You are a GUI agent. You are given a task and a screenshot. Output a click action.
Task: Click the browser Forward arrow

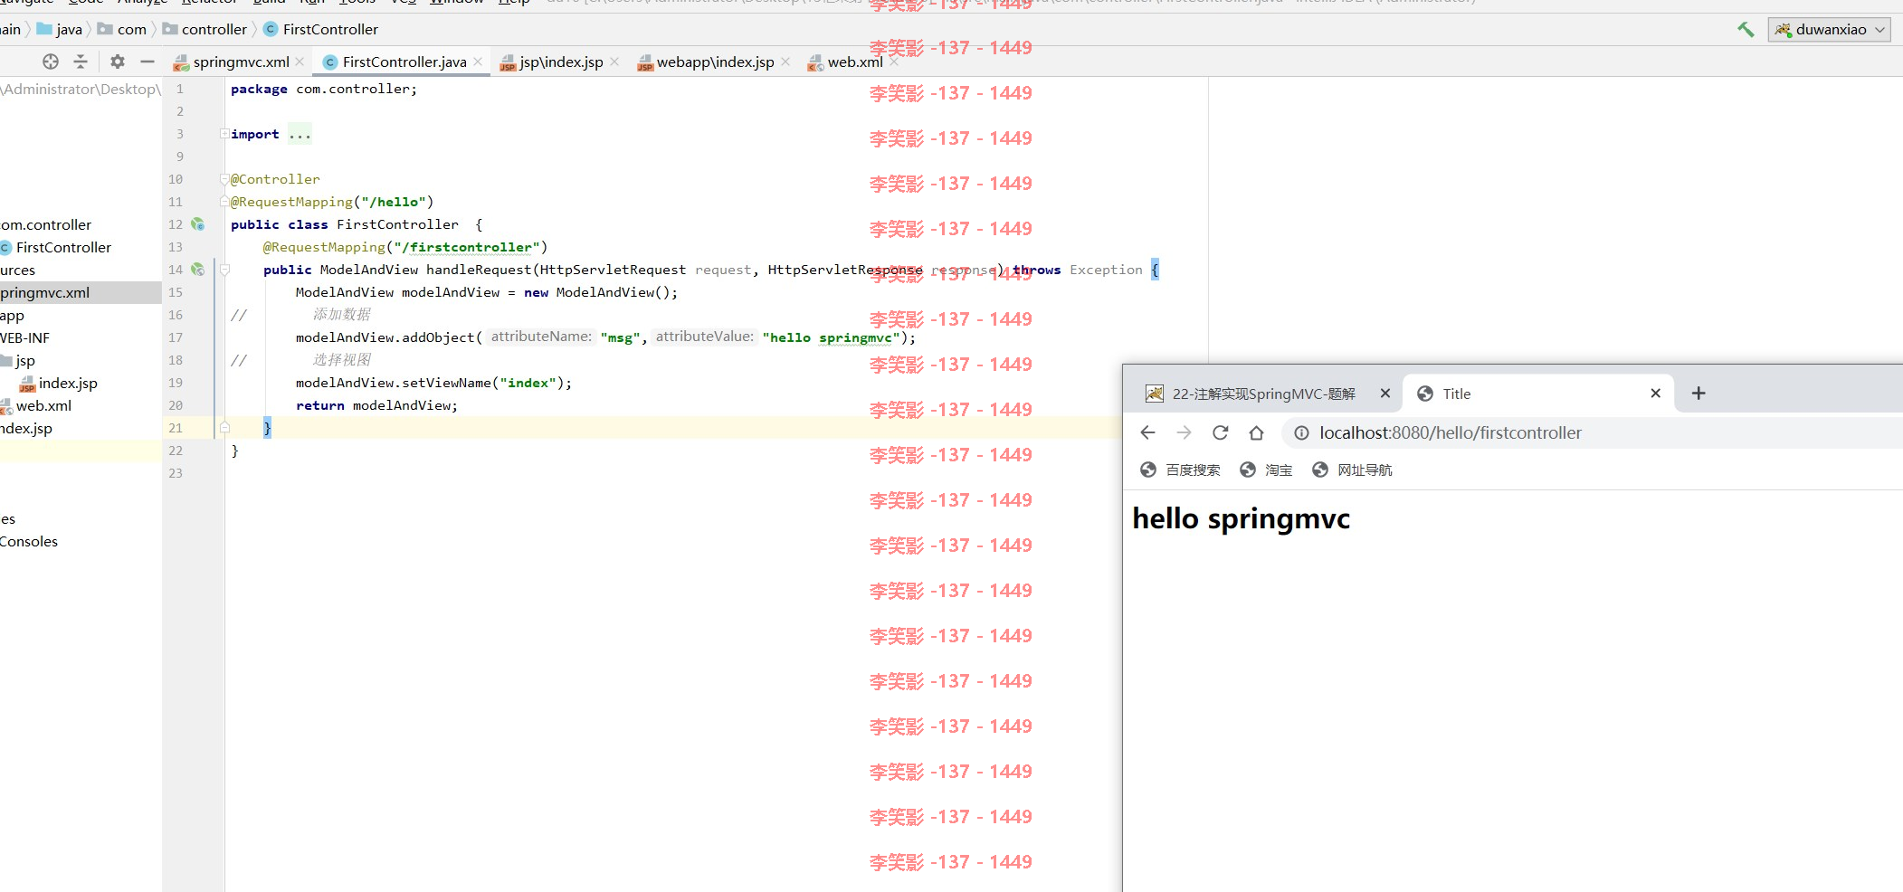coord(1184,432)
